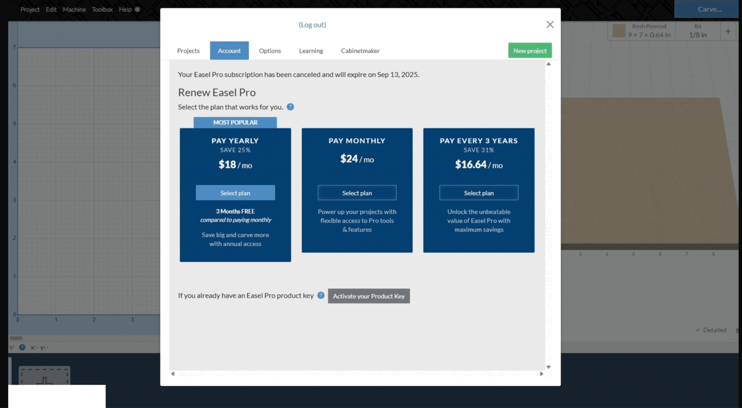
Task: Open the Bit 1/8 in selector
Action: [698, 31]
